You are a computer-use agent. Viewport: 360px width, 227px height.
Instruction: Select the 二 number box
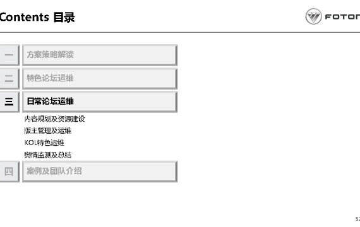coord(9,78)
